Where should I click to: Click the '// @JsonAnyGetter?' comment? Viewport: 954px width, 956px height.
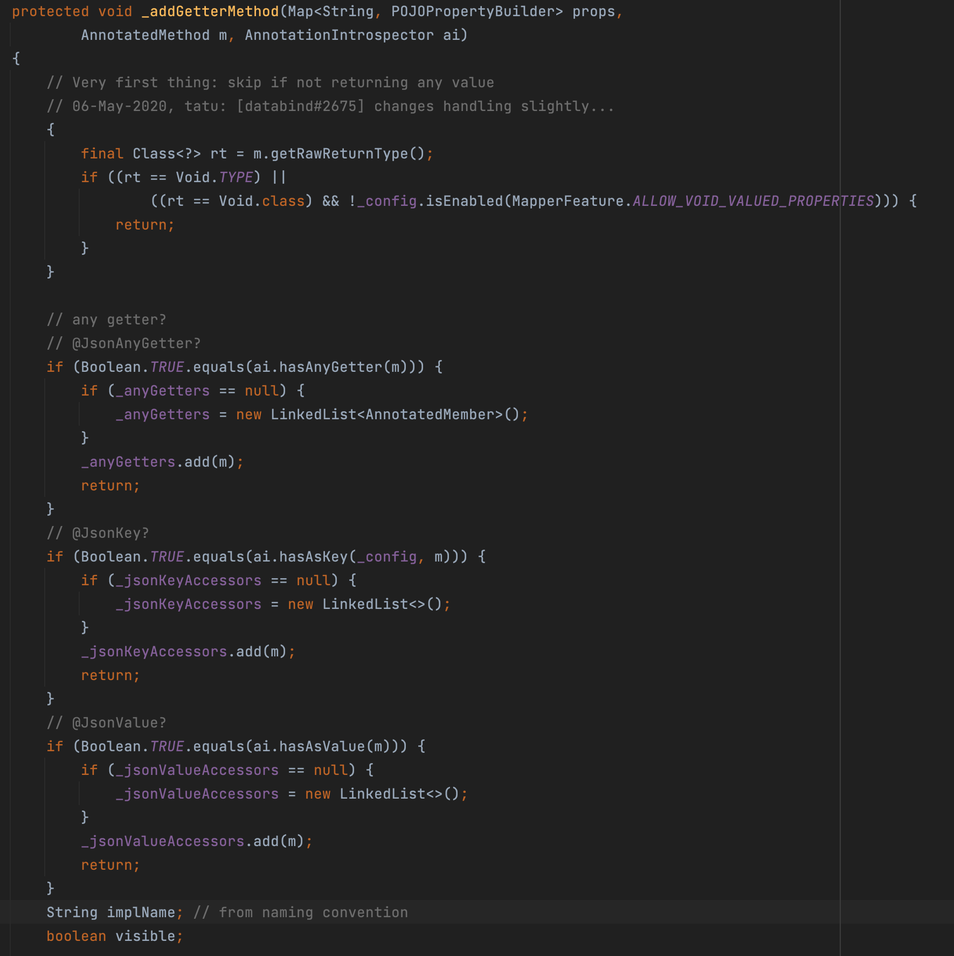point(124,343)
